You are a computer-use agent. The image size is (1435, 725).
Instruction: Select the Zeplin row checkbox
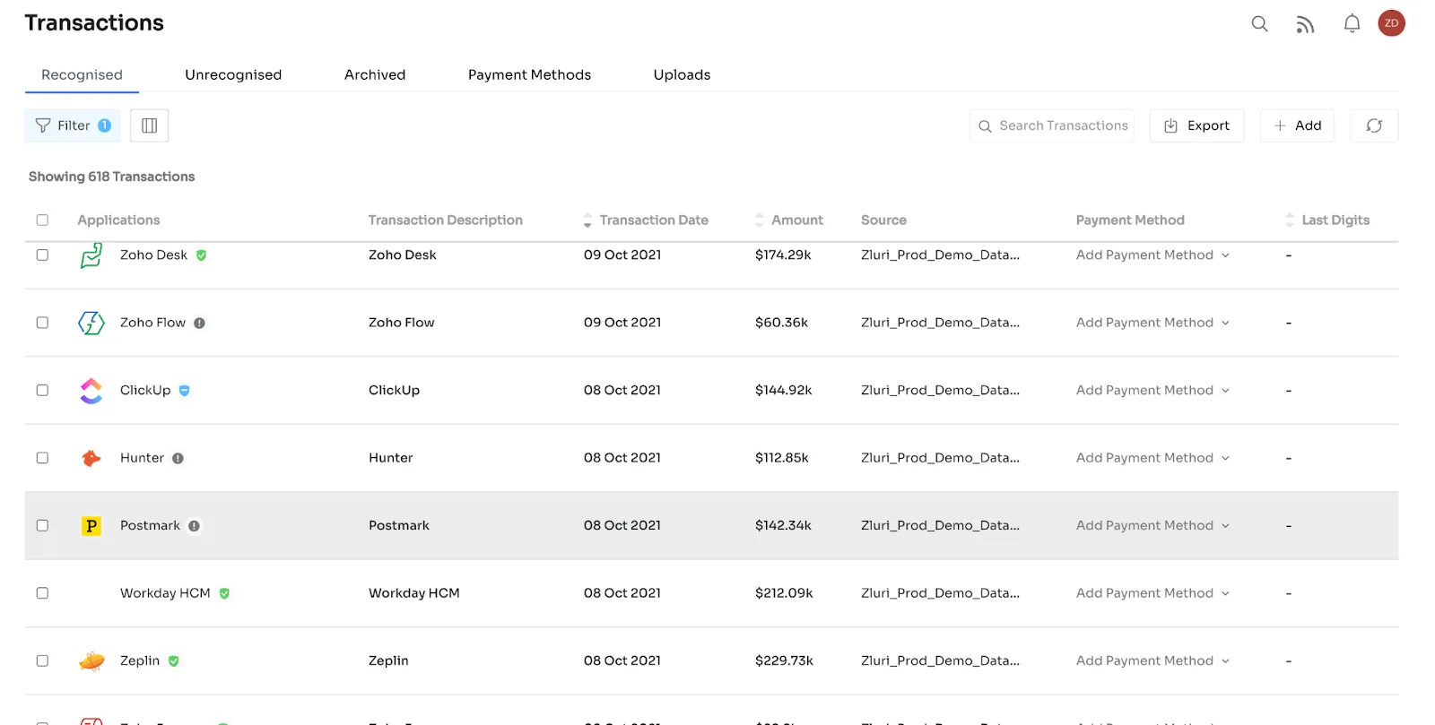click(x=42, y=661)
